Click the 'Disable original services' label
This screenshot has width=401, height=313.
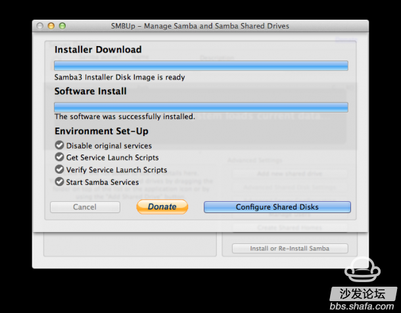point(109,146)
